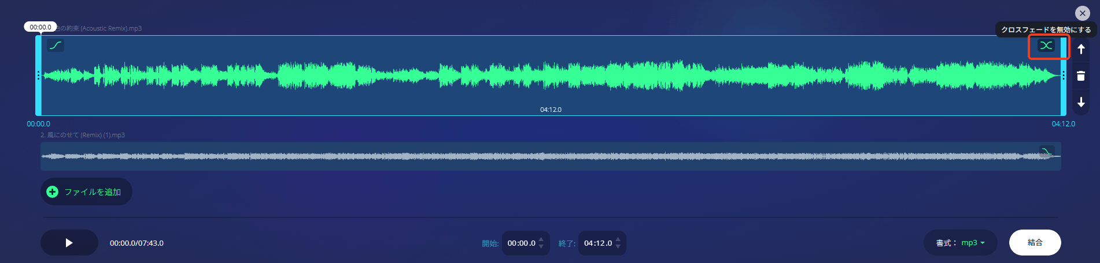Click the 00:00.0 start label below the first track
The width and height of the screenshot is (1100, 263).
tap(38, 124)
